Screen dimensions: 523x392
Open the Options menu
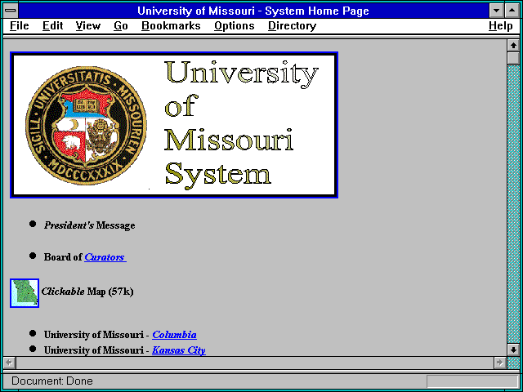pyautogui.click(x=235, y=26)
